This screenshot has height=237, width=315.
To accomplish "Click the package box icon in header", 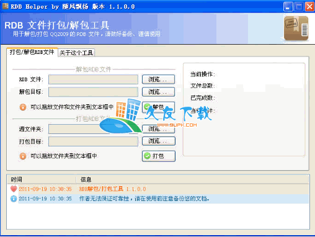I will click(296, 28).
